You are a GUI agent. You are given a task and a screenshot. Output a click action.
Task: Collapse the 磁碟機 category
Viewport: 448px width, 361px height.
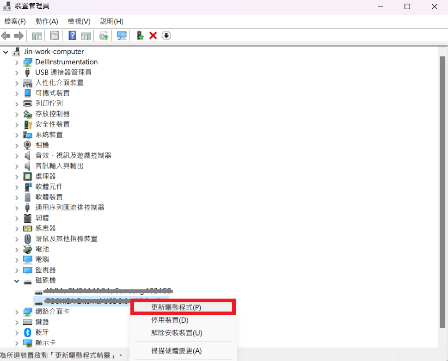click(x=17, y=281)
